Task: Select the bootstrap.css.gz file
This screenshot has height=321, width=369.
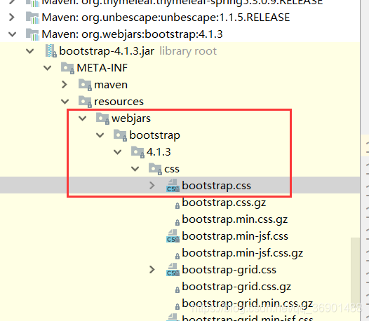Action: tap(224, 203)
